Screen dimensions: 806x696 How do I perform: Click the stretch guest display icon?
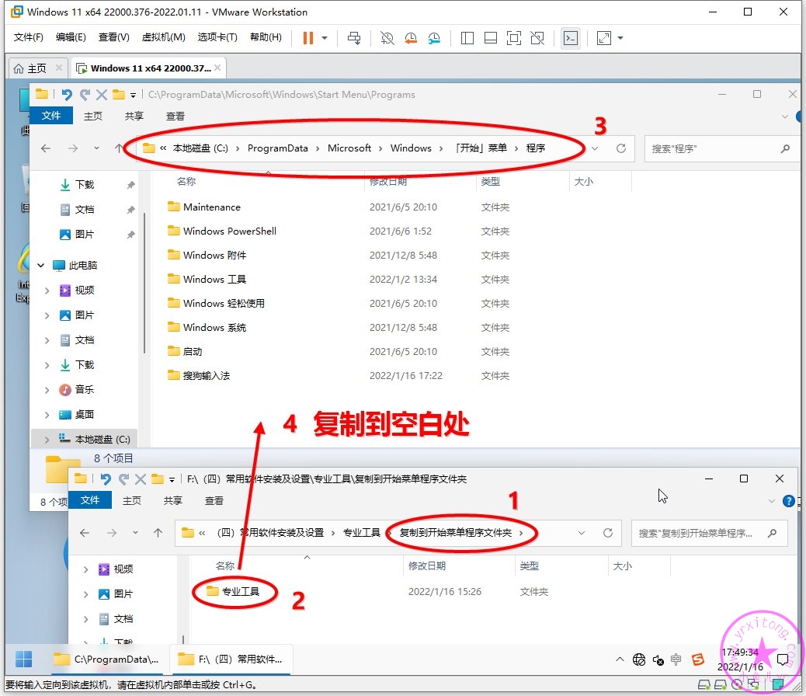(604, 37)
